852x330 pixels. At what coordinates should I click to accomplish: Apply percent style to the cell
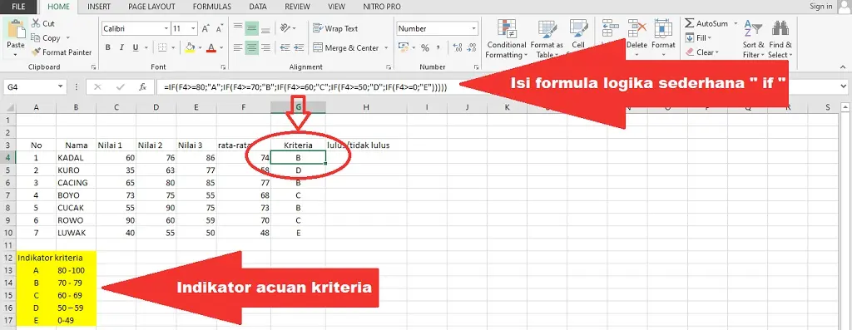click(x=424, y=47)
